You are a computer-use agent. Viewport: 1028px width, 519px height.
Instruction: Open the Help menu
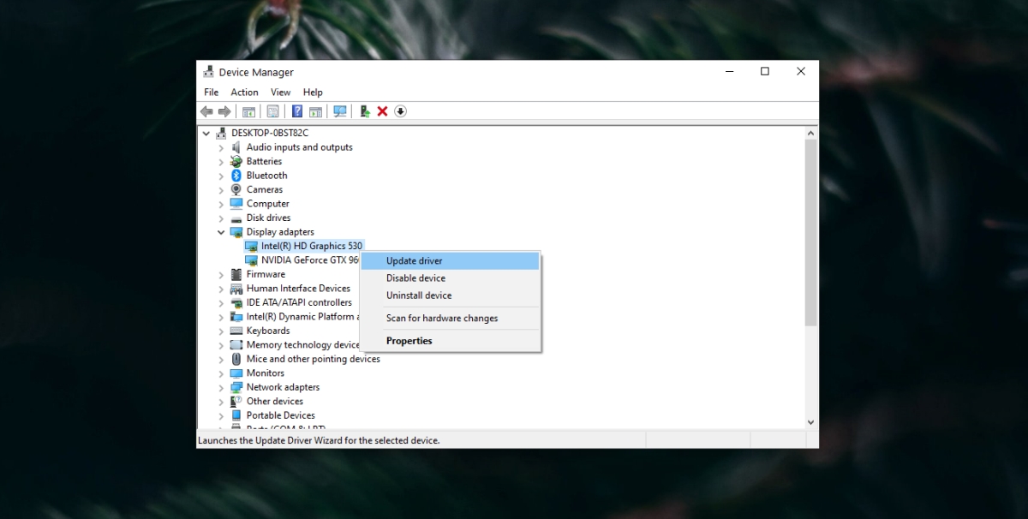(313, 92)
